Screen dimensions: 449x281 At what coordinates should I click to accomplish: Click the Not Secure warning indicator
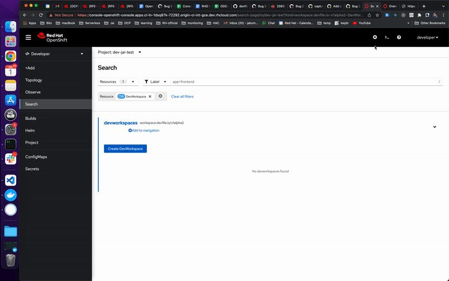(x=62, y=15)
